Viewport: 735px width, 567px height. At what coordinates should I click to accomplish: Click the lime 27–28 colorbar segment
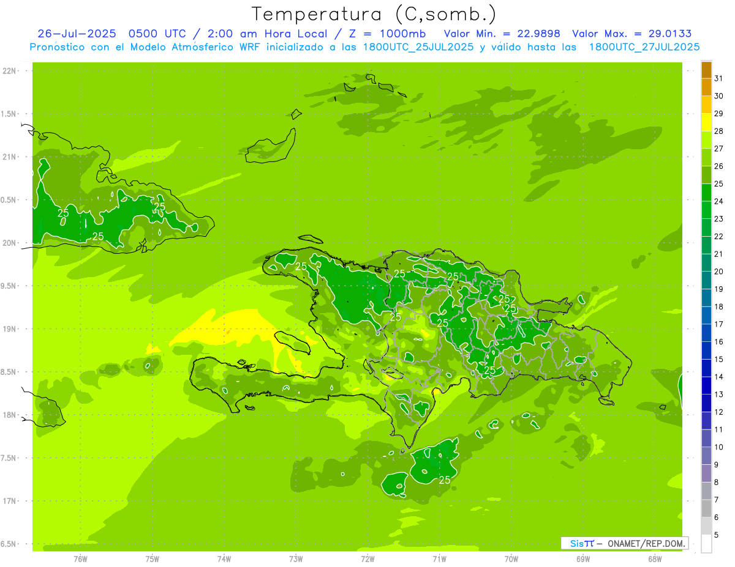706,140
